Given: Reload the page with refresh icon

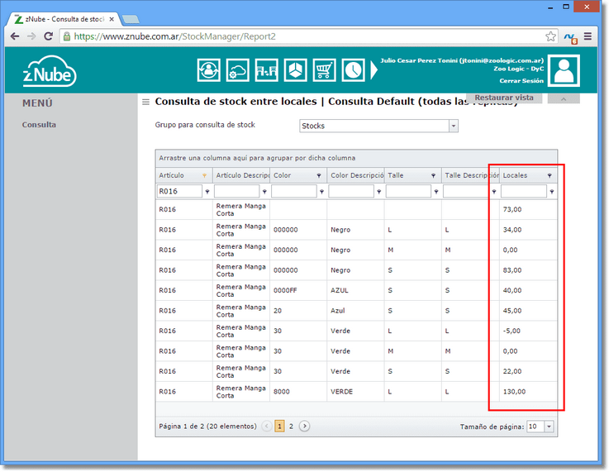Looking at the screenshot, I should pos(49,36).
